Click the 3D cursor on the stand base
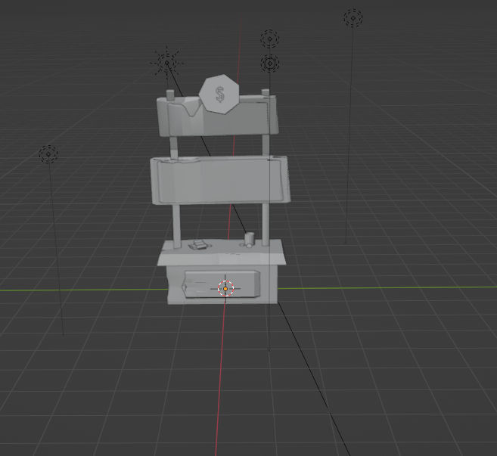 (x=225, y=289)
